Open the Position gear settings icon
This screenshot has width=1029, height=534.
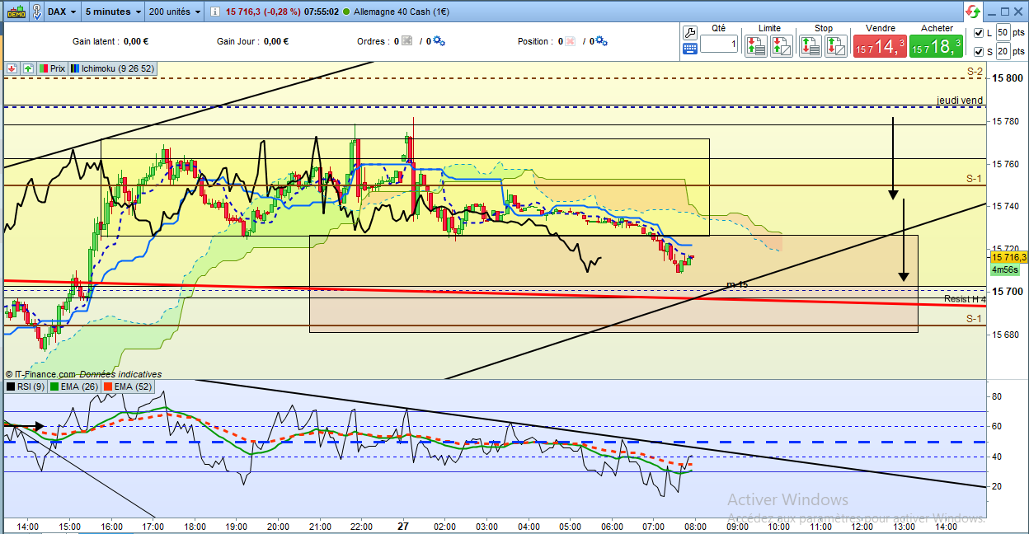coord(601,41)
